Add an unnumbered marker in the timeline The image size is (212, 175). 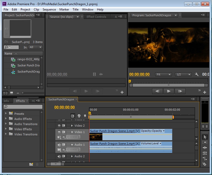pyautogui.click(x=85, y=116)
